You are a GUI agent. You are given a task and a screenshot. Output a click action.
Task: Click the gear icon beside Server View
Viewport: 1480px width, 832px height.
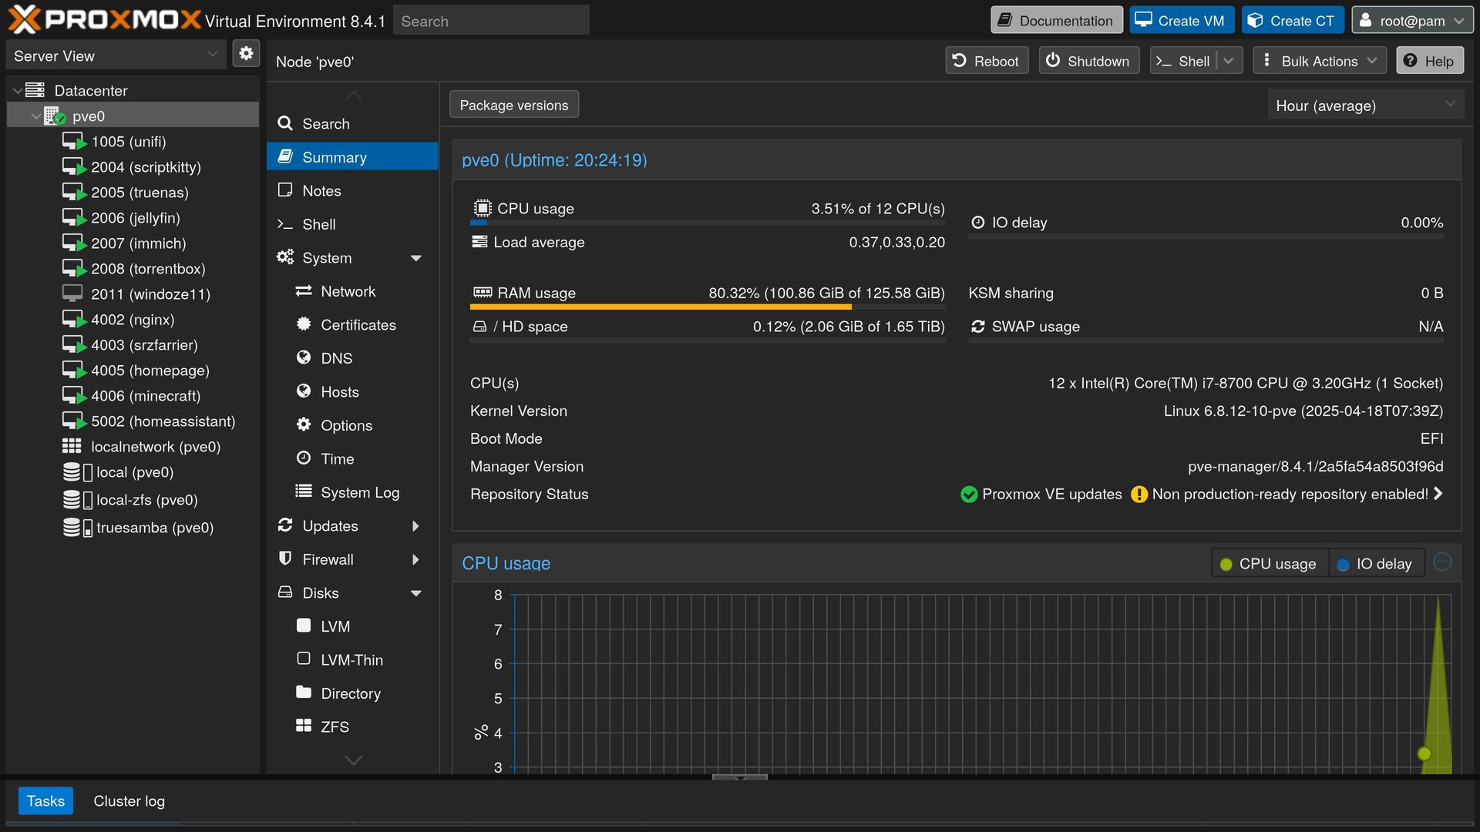(x=246, y=54)
